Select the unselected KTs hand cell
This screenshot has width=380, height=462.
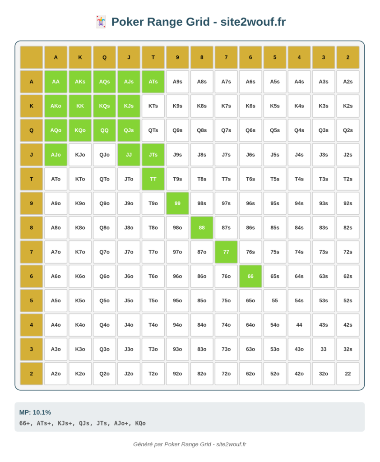coord(153,106)
